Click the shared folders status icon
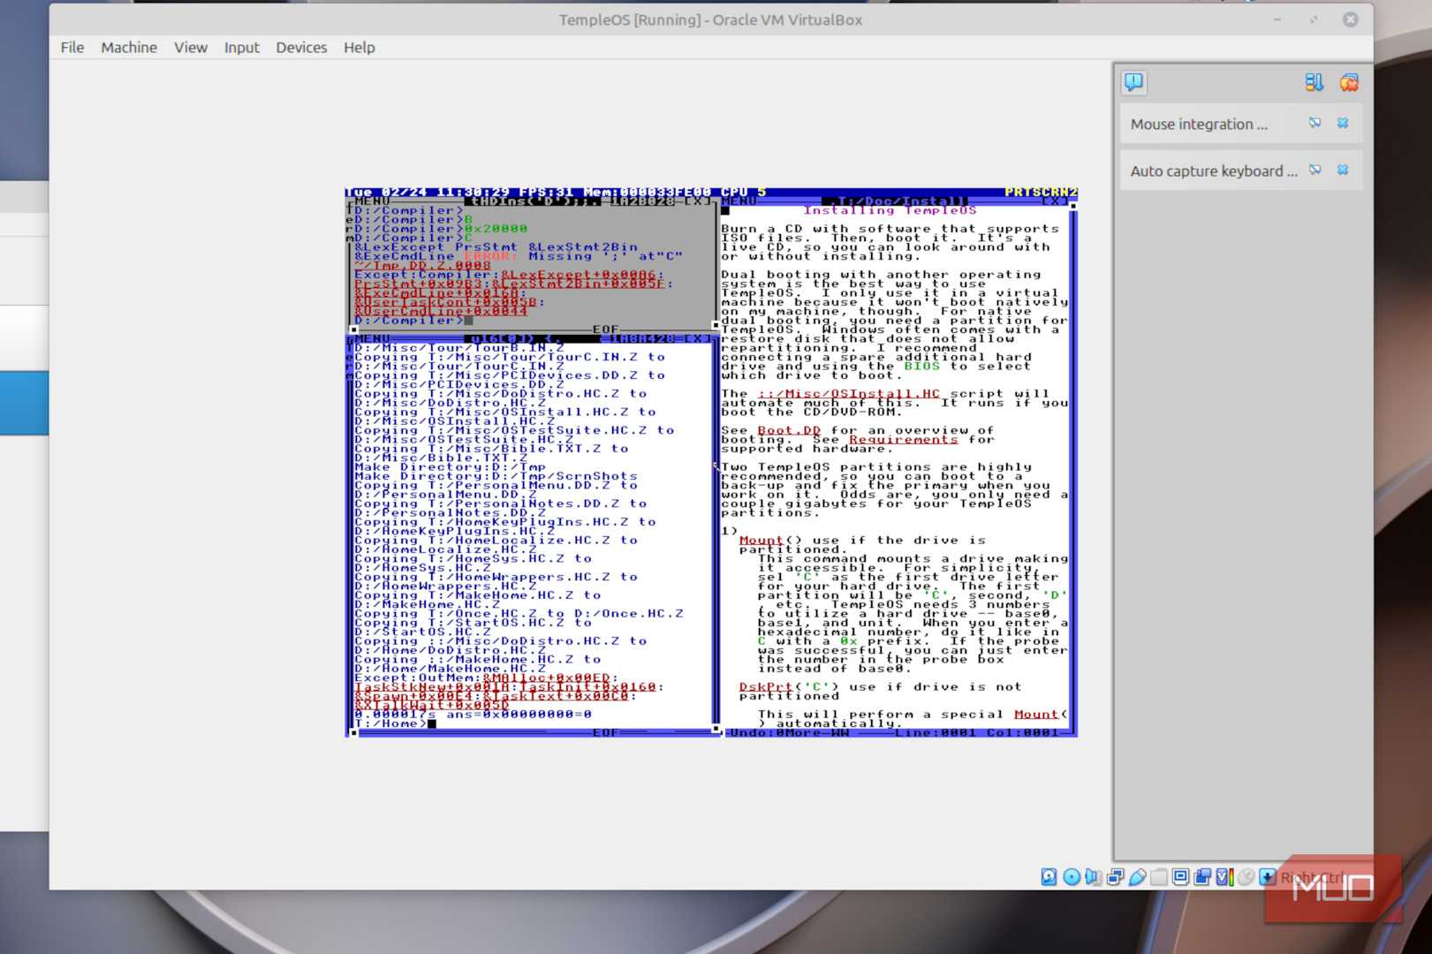This screenshot has width=1432, height=954. [x=1158, y=877]
